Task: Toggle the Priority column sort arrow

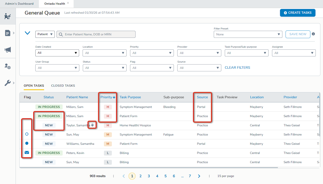Action: (x=114, y=97)
